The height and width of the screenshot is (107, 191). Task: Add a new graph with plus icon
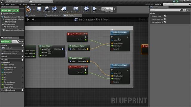(x=23, y=45)
